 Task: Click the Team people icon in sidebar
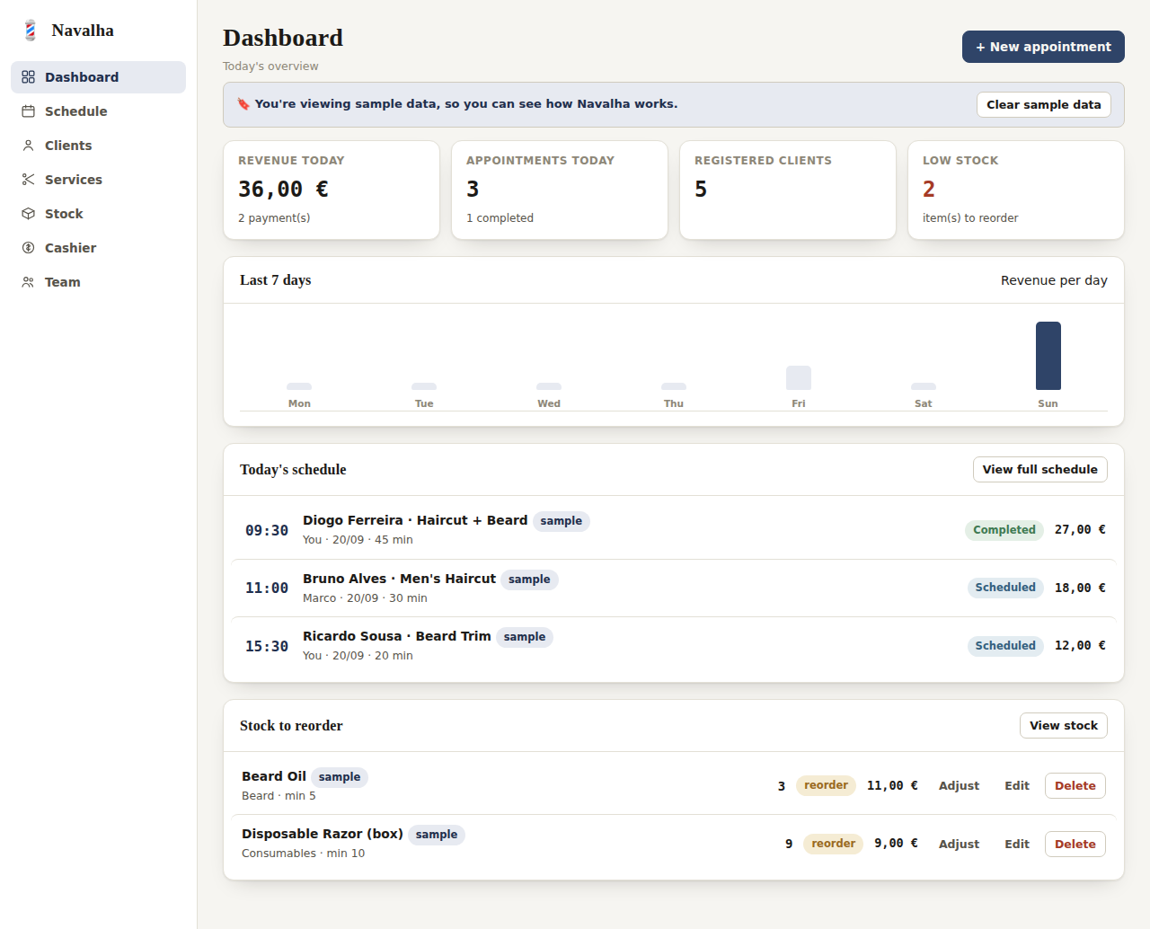pyautogui.click(x=28, y=282)
